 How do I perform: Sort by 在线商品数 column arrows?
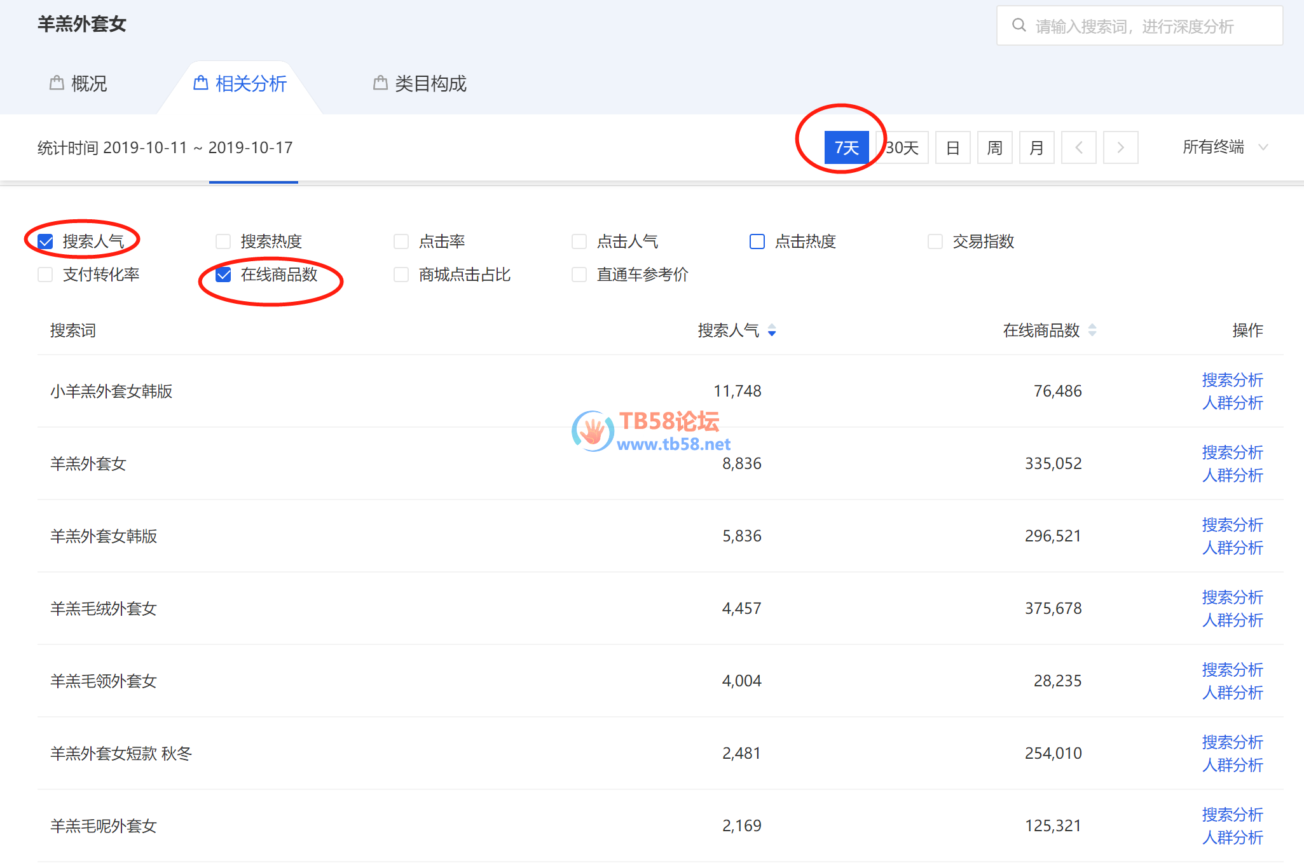[1092, 330]
